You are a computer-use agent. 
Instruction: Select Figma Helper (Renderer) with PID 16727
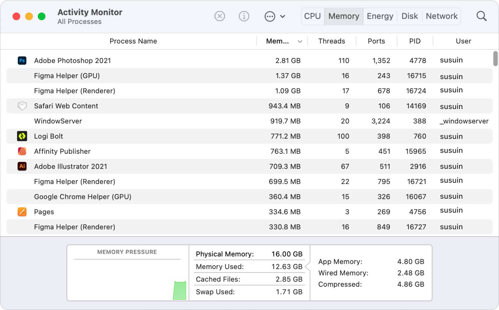coord(249,227)
